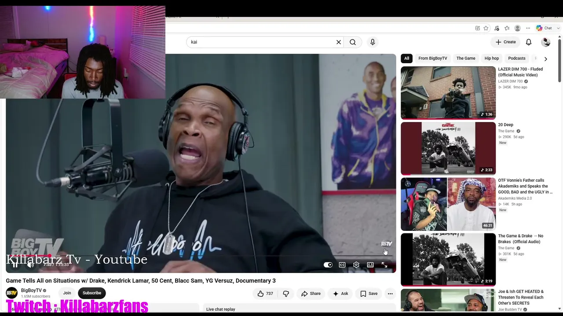
Task: Click the '20 Deep' video title
Action: click(x=506, y=125)
